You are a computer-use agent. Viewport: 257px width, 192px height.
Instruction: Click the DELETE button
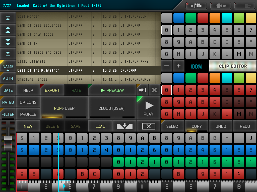(x=52, y=126)
